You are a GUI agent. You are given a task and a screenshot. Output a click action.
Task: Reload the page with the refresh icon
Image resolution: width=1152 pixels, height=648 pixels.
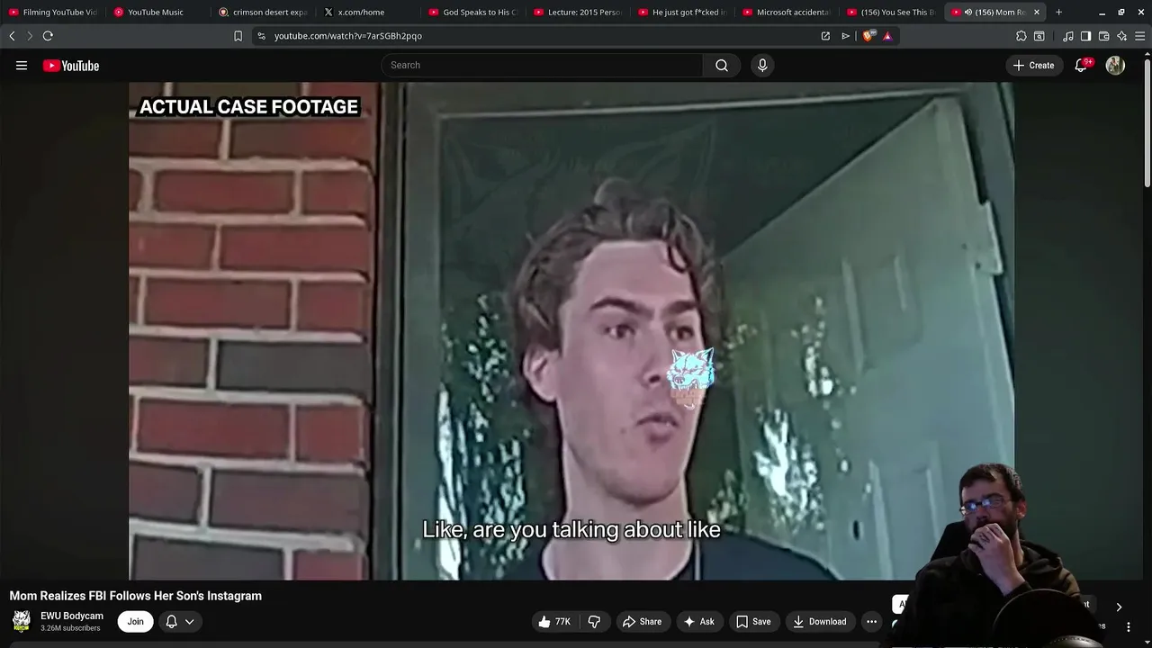pyautogui.click(x=48, y=36)
